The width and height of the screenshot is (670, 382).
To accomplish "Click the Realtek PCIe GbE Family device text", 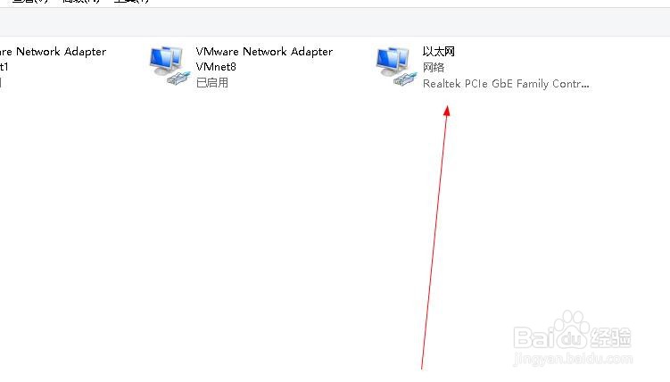I will [x=506, y=83].
